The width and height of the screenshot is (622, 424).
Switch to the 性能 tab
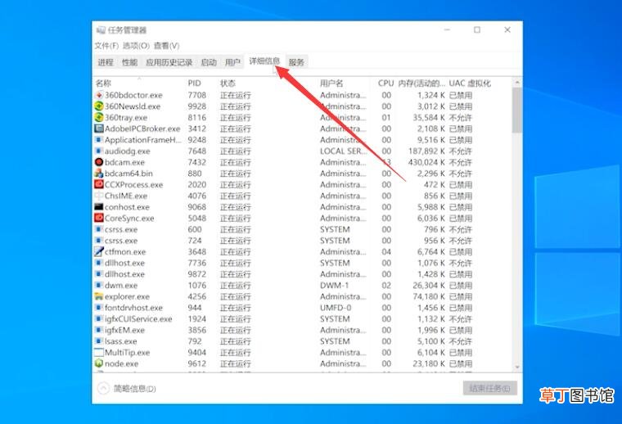coord(129,62)
